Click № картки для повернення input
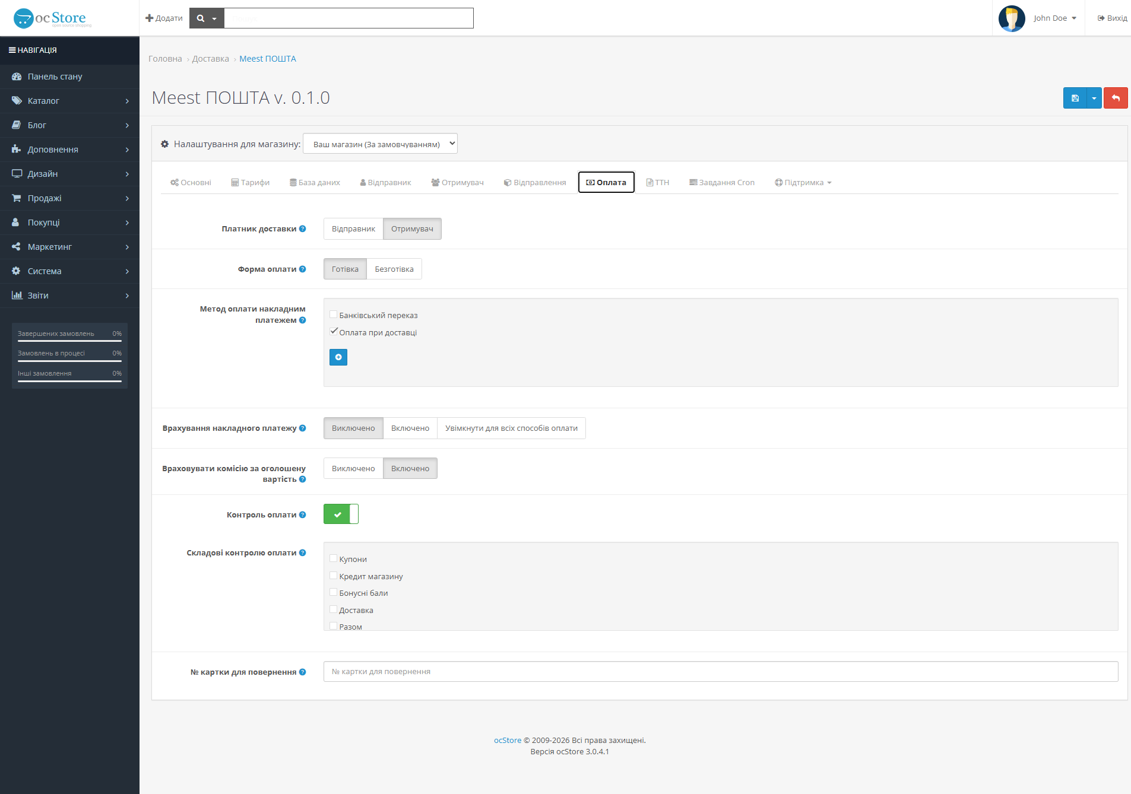Screen dimensions: 1131x794 [x=721, y=672]
